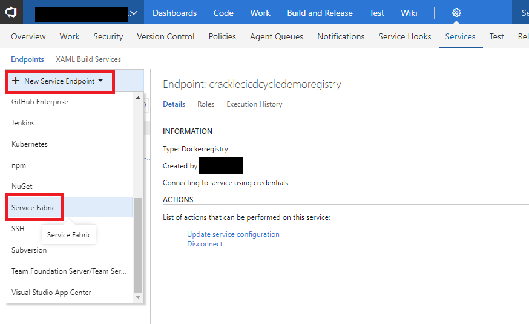Viewport: 529px width, 324px height.
Task: Open the Version Control tab
Action: click(166, 36)
